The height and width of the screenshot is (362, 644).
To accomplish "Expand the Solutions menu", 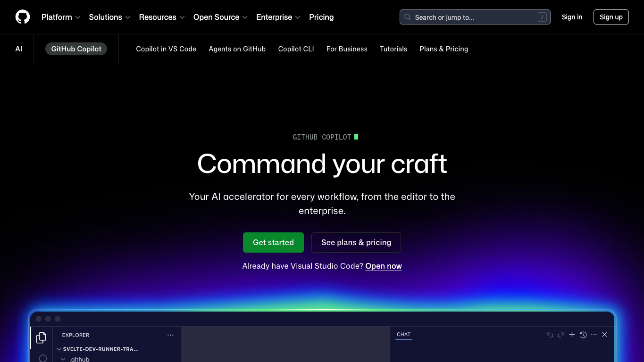I will point(109,17).
